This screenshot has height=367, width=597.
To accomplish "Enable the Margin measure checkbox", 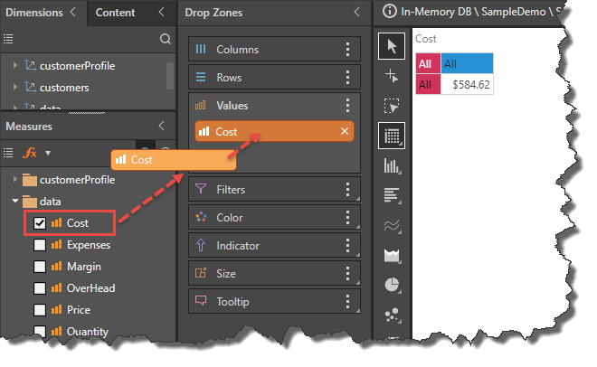I will (40, 267).
